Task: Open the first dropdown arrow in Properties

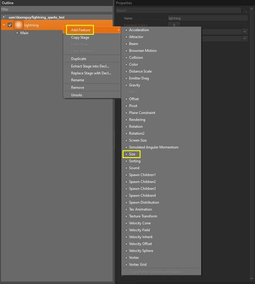Action: pyautogui.click(x=245, y=32)
